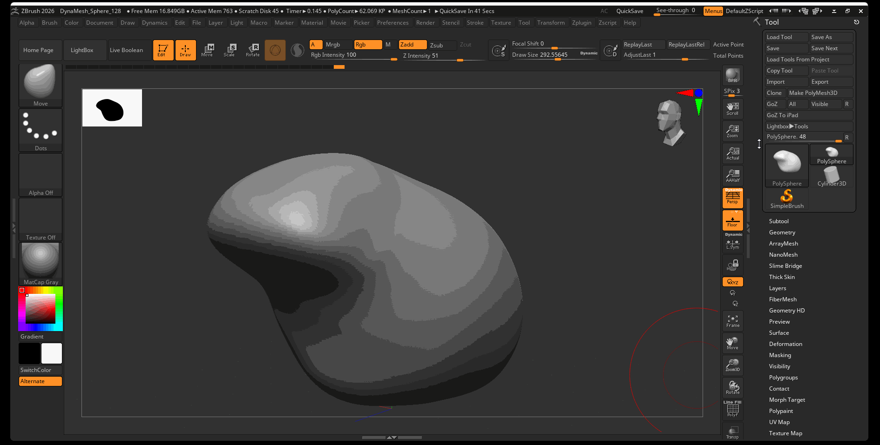Click Make PolyMesh3D button
Viewport: 880px width, 445px height.
[819, 93]
